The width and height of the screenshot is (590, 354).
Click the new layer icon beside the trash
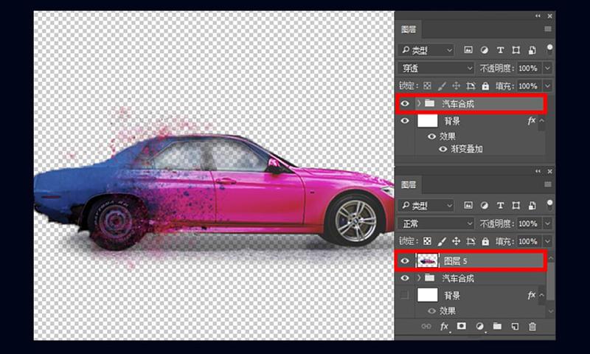515,326
